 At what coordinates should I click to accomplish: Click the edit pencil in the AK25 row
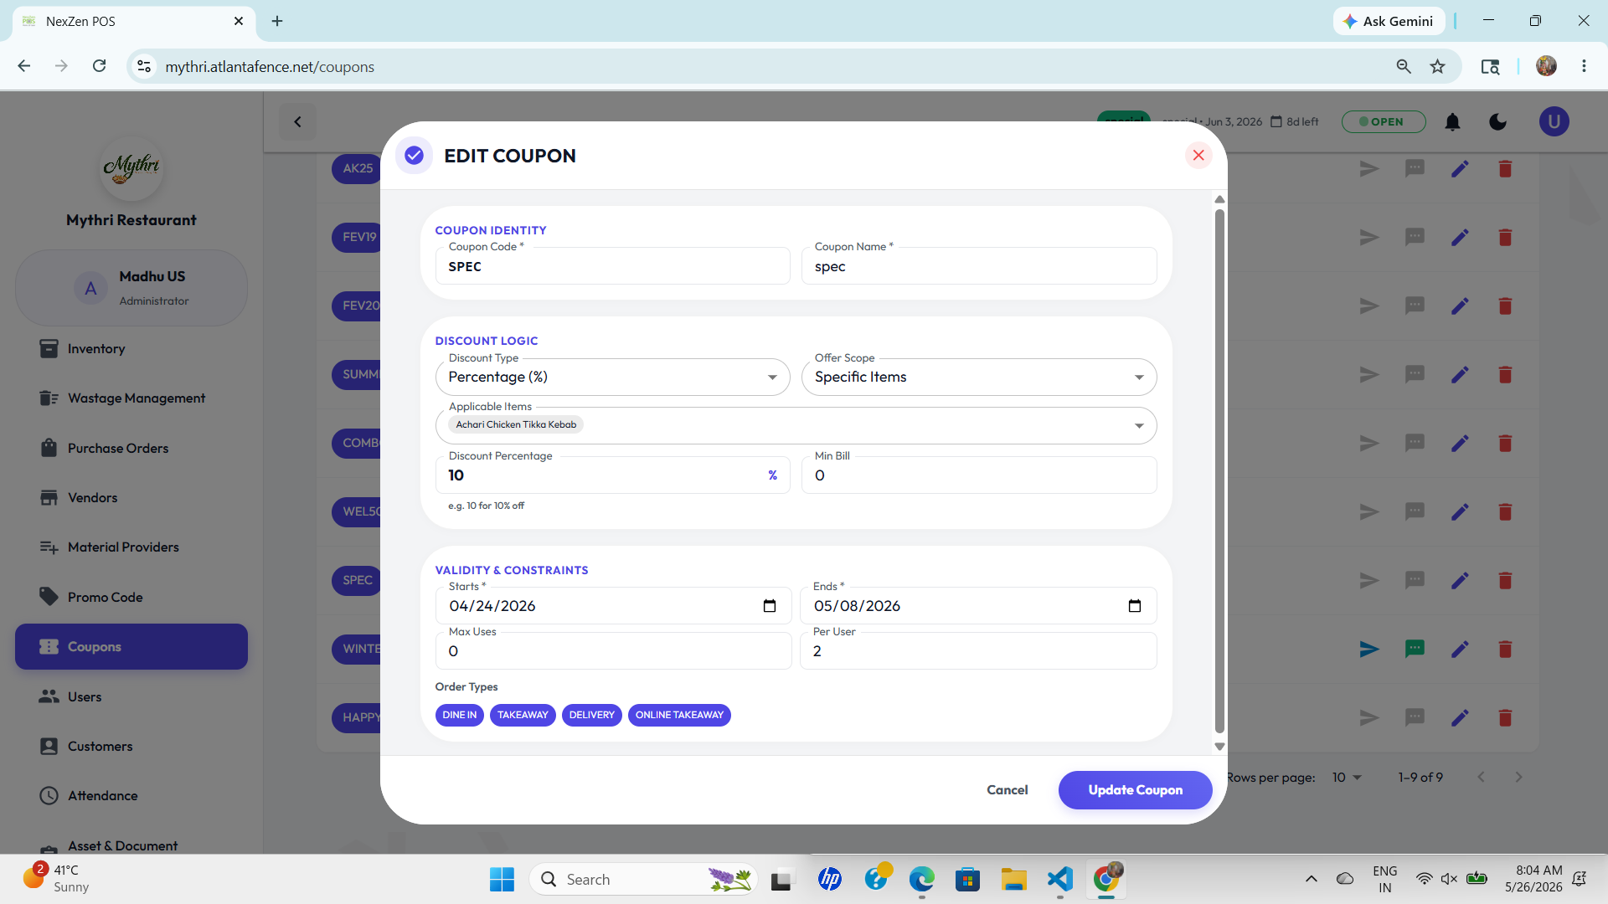[1460, 168]
